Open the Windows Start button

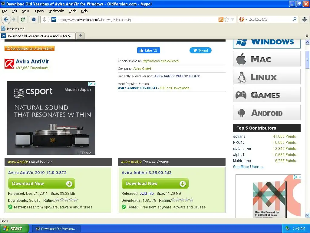tap(14, 228)
